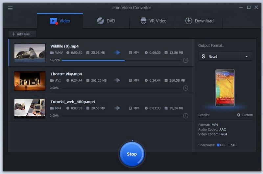Click the clock icon for Tutorial_web_480p.mp4
Image resolution: width=263 pixels, height=174 pixels.
[185, 116]
